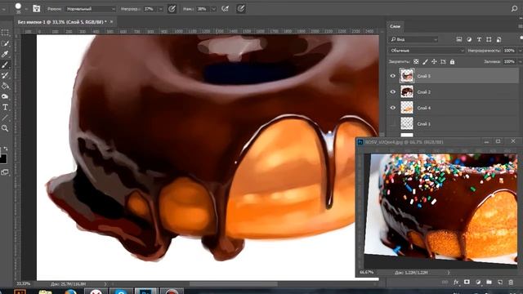
Task: Select the Paint Bucket tool
Action: (5, 86)
